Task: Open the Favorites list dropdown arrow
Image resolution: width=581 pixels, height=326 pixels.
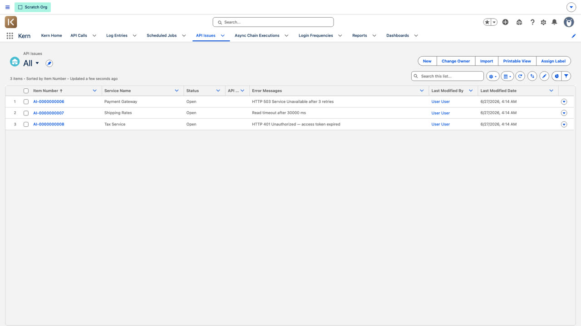Action: (x=494, y=22)
